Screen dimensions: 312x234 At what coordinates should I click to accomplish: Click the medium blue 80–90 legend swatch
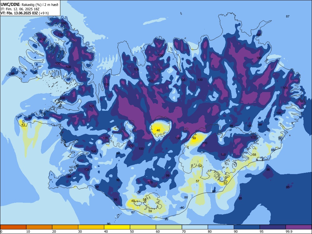click(x=221, y=227)
